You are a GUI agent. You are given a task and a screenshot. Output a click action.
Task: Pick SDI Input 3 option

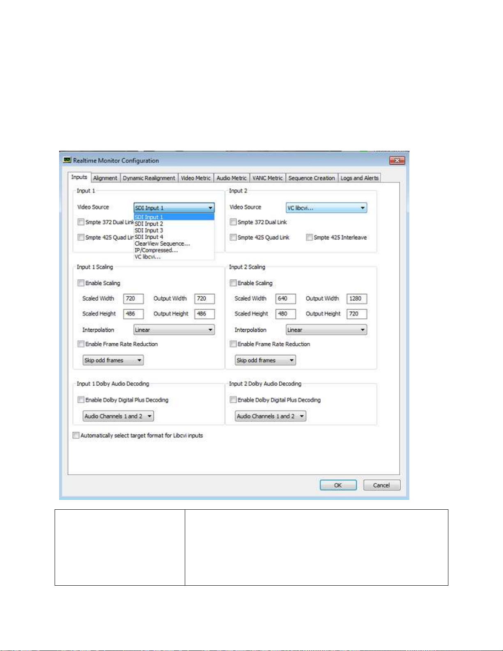[x=174, y=230]
